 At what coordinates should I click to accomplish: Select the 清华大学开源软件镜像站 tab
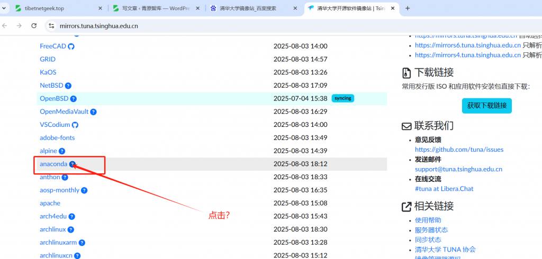tap(351, 8)
